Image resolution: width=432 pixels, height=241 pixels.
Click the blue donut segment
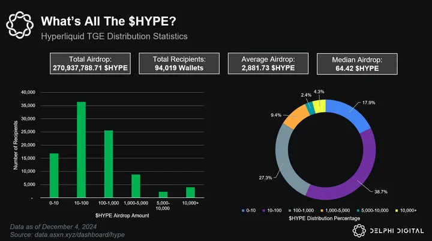coord(351,112)
